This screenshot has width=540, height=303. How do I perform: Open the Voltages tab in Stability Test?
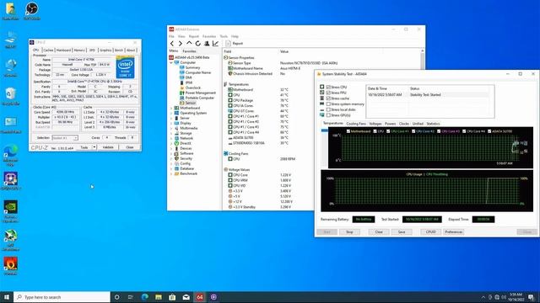point(375,124)
